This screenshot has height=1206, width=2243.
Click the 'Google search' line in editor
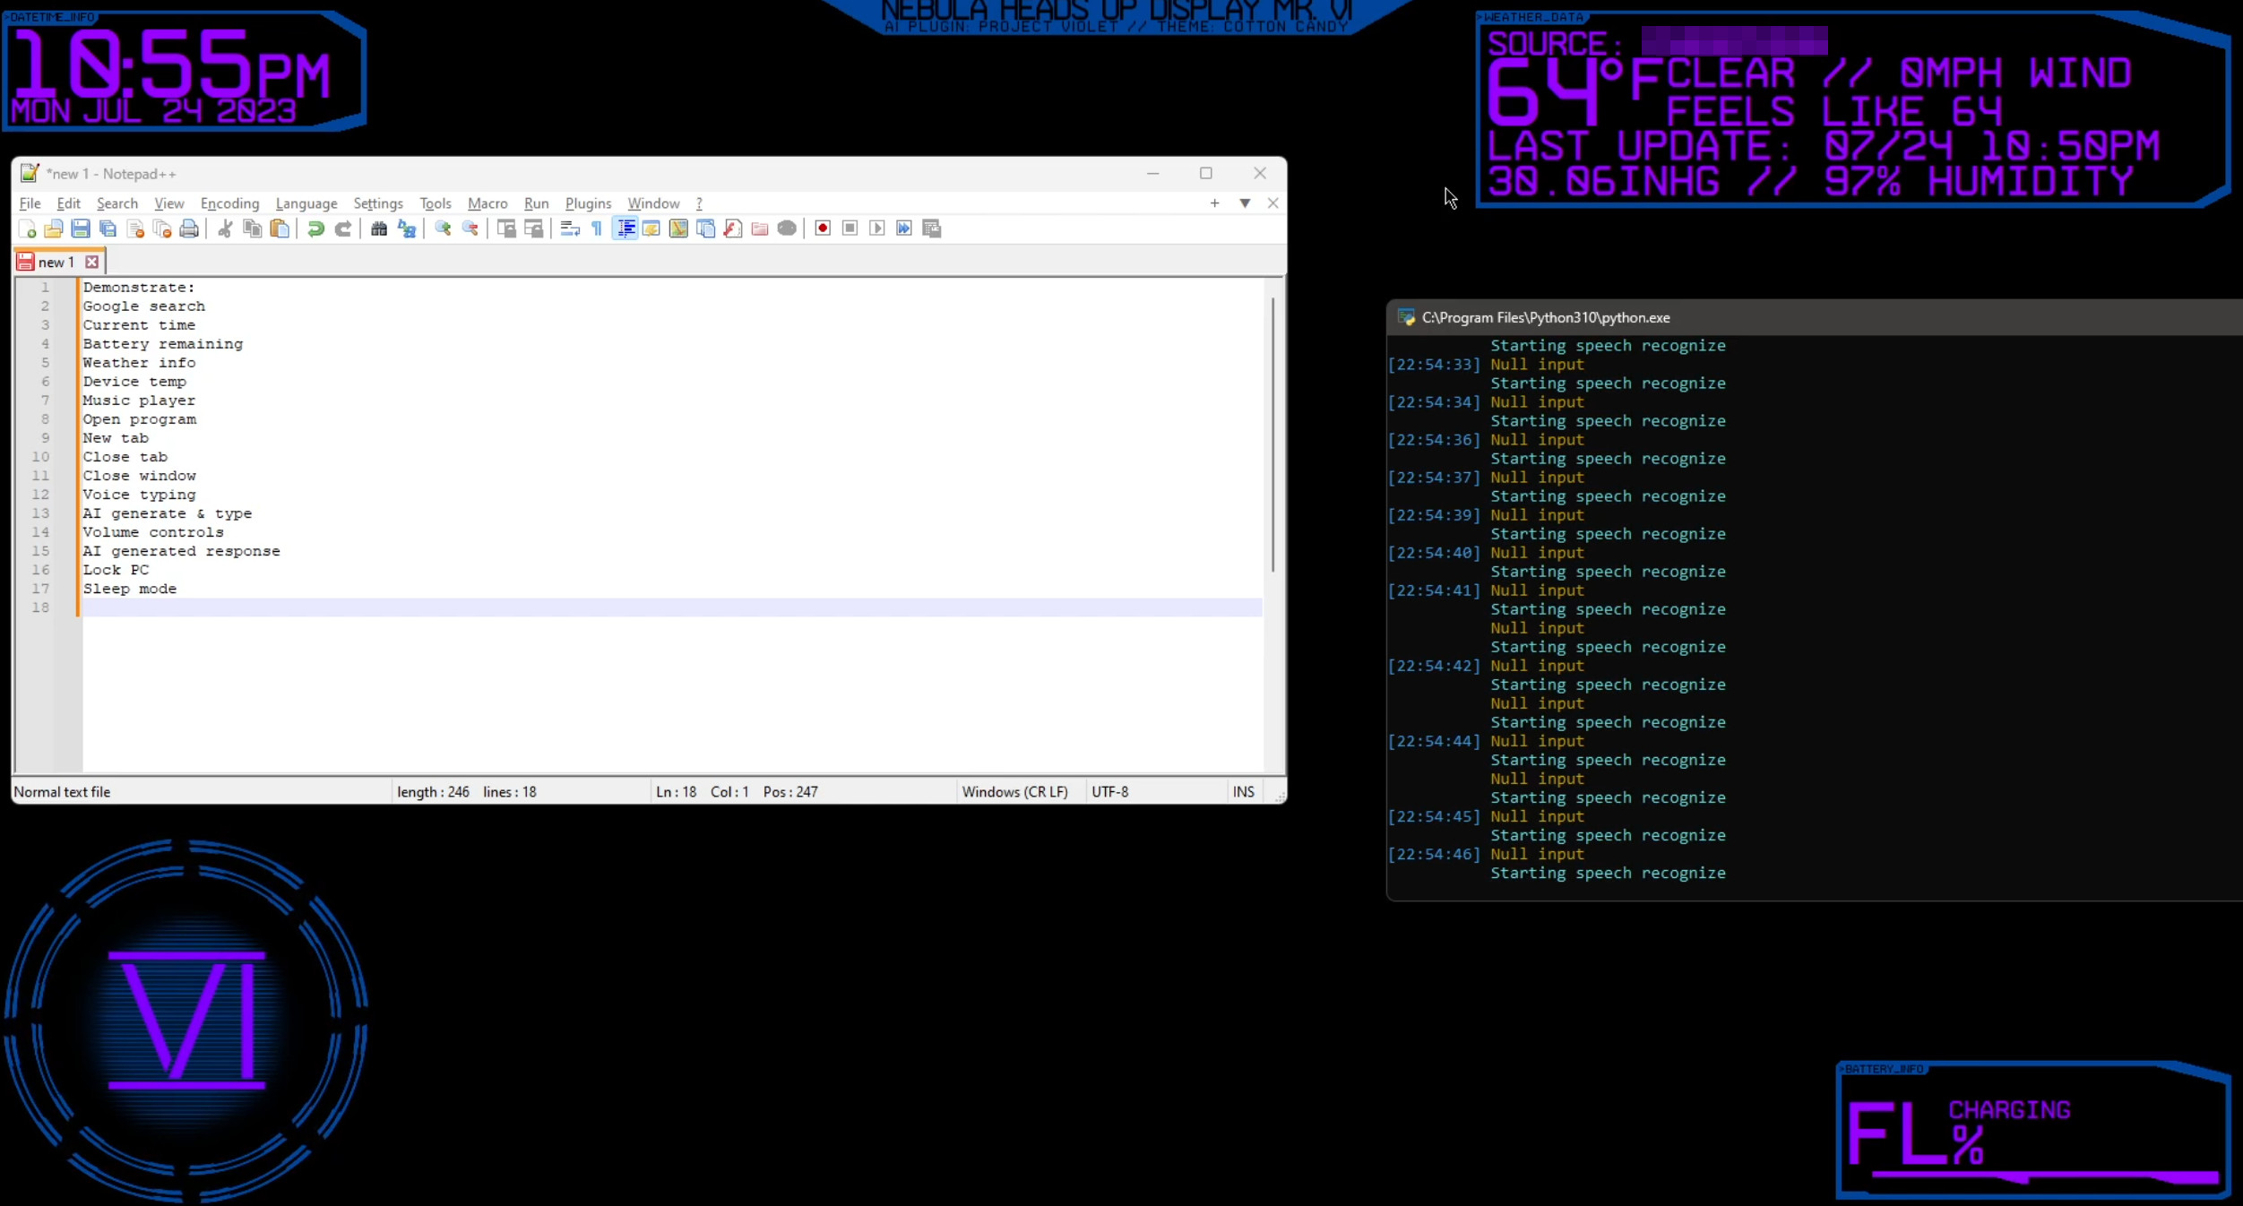pos(143,306)
